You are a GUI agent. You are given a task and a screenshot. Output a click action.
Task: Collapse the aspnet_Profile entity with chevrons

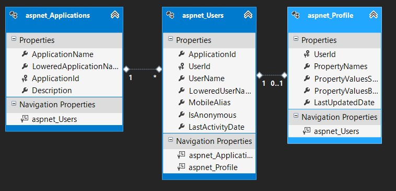tap(373, 15)
